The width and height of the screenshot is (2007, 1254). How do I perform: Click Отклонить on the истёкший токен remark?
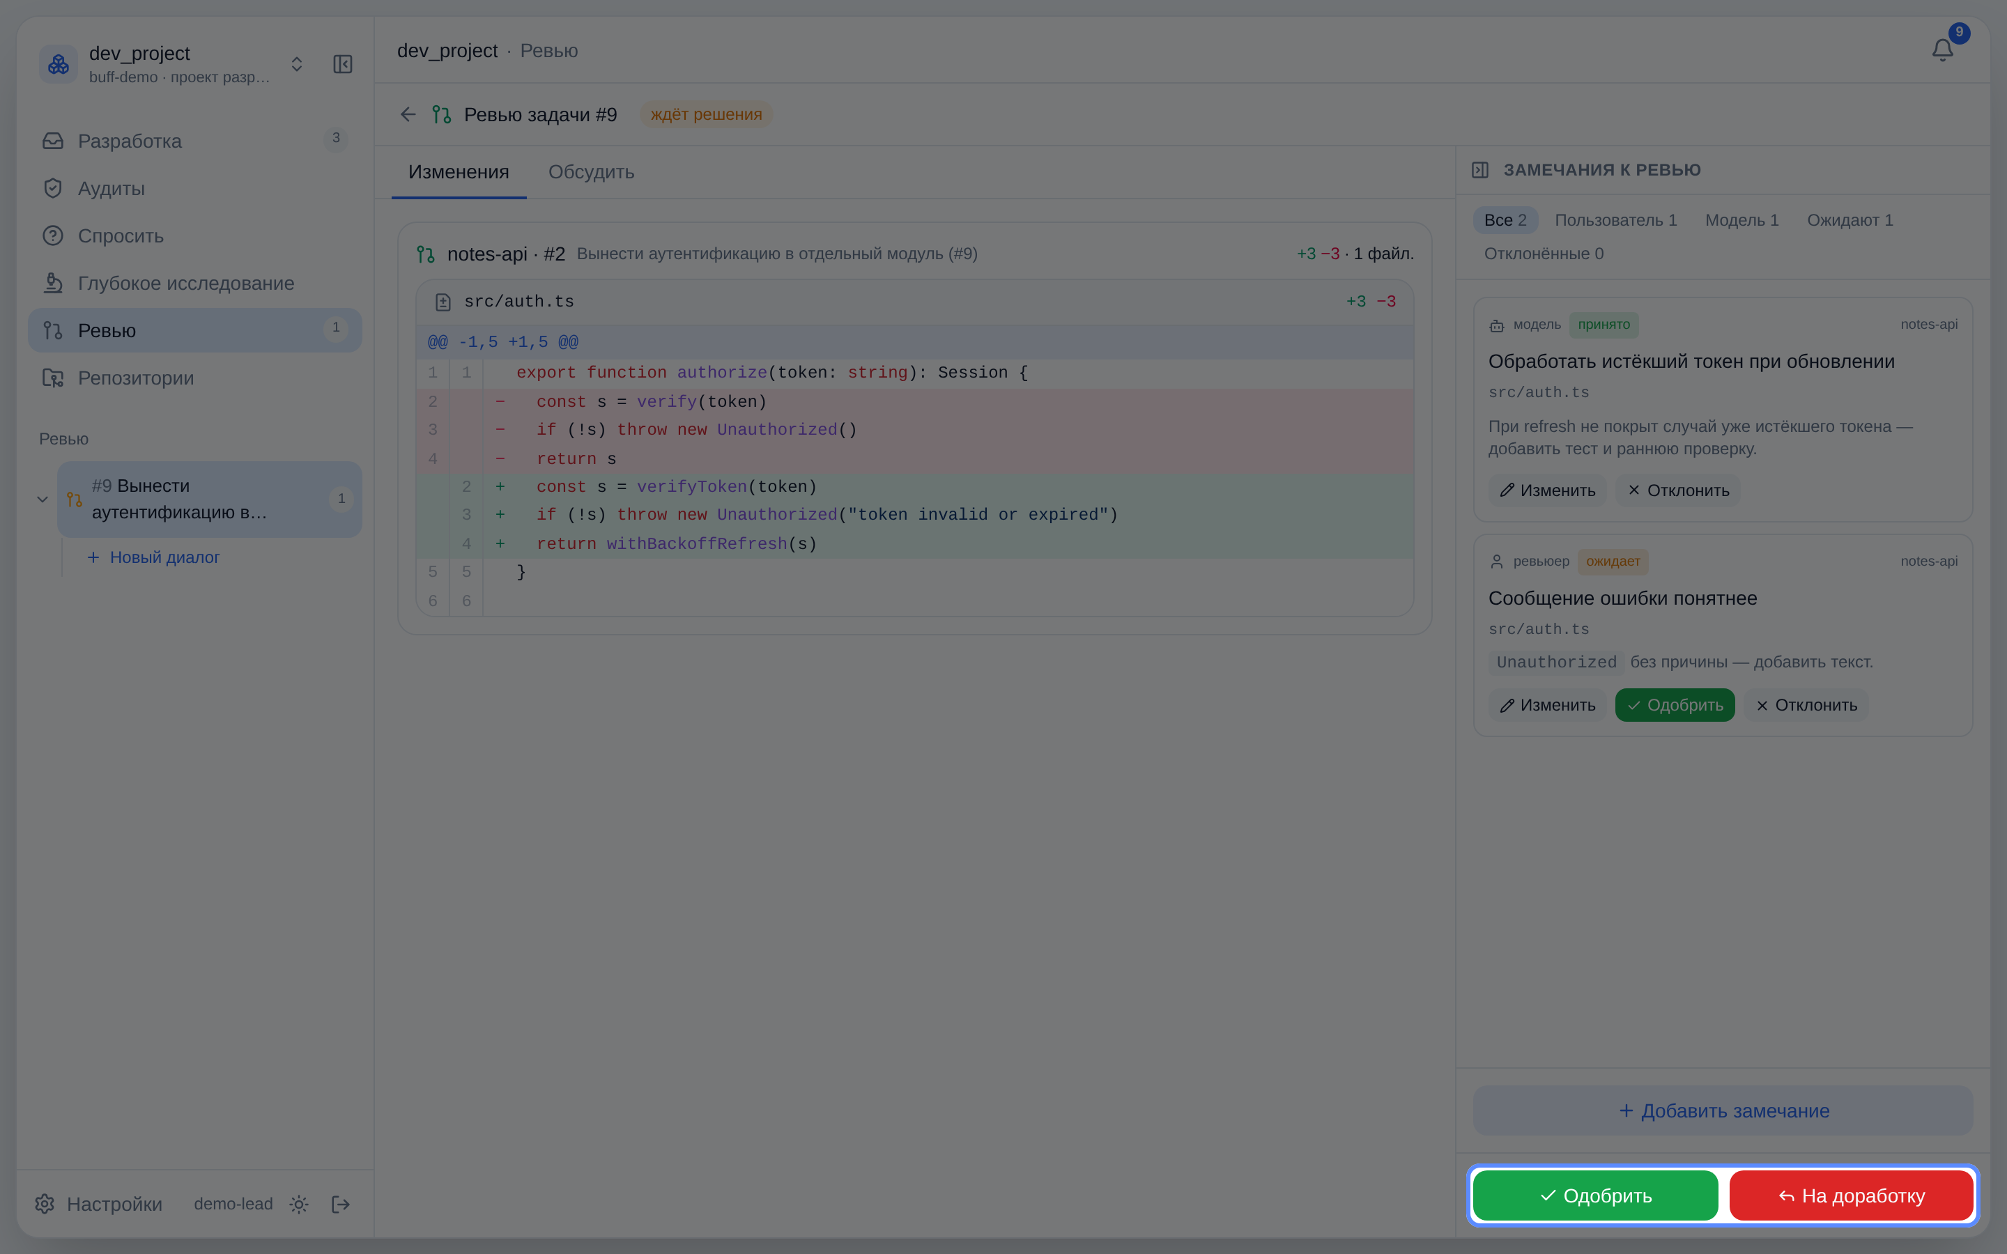[1678, 490]
